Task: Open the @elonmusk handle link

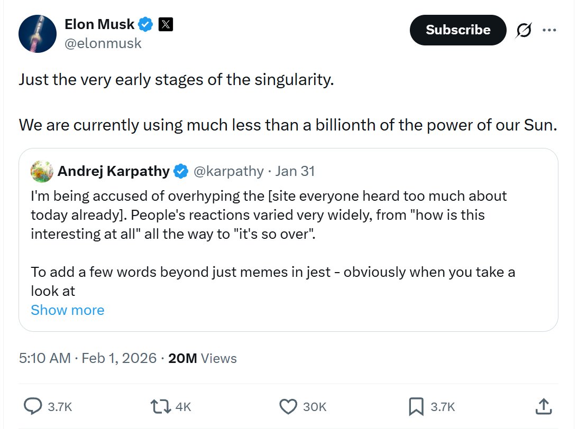Action: 103,43
